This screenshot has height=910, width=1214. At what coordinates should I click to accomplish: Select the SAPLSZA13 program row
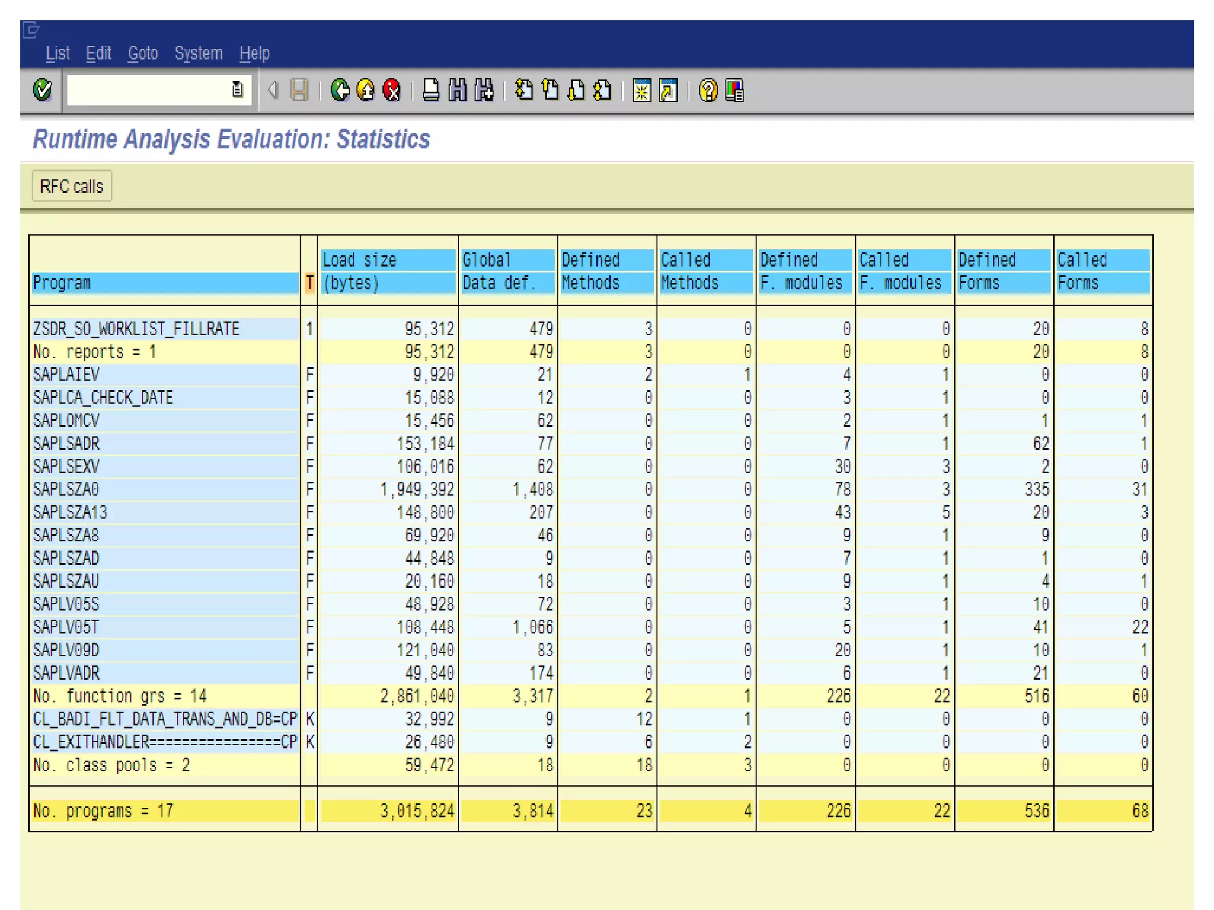tap(590, 512)
